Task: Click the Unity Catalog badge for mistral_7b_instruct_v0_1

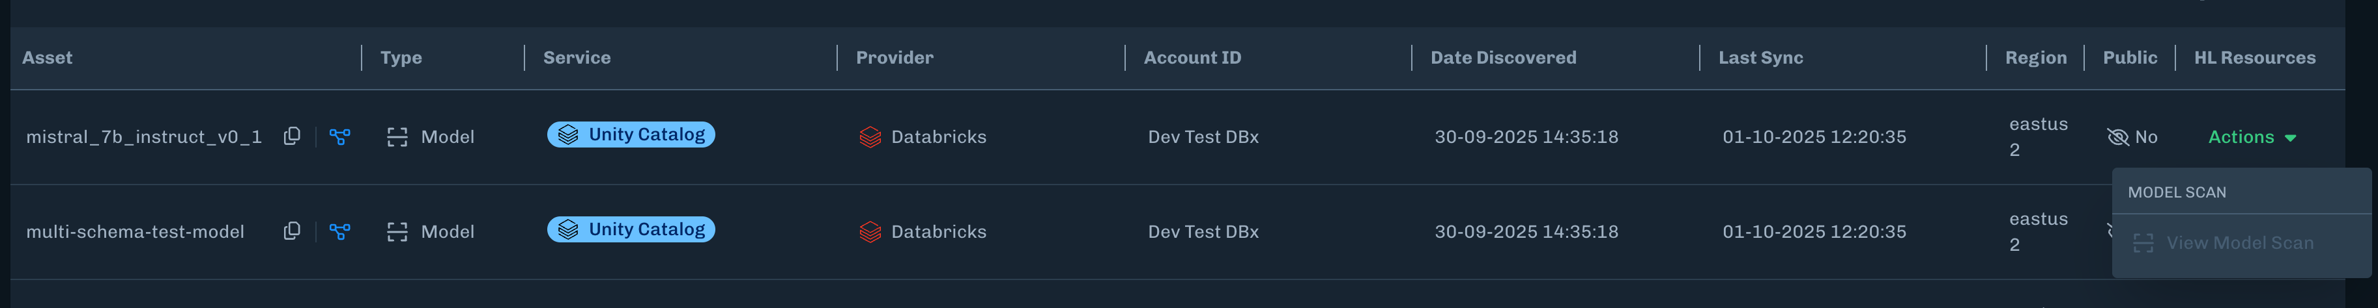Action: (631, 135)
